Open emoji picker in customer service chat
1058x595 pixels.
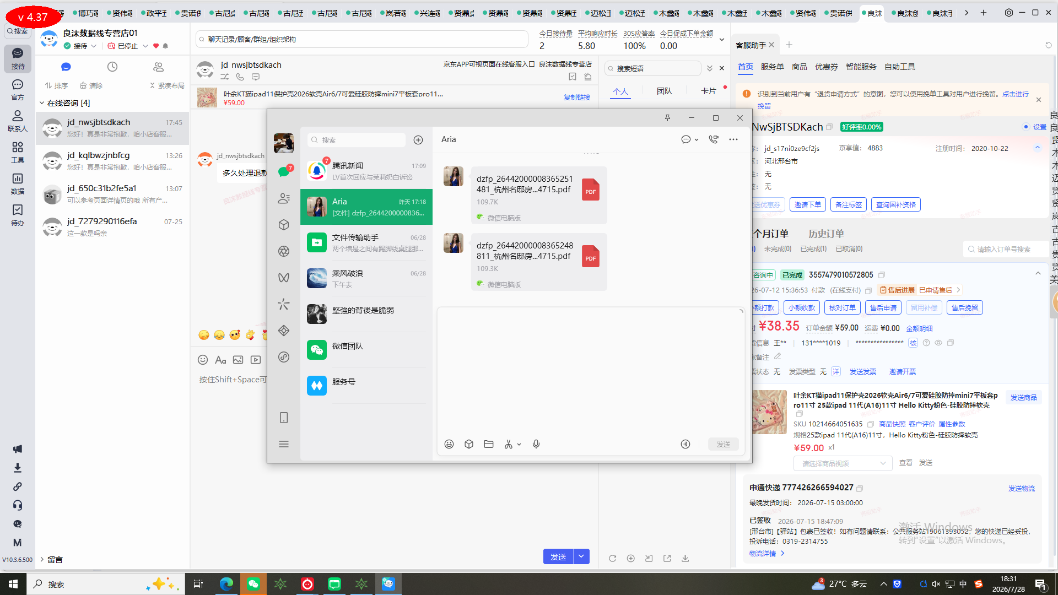tap(203, 360)
